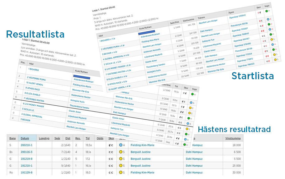The width and height of the screenshot is (285, 179).
Task: Click the Odds column header
Action: pyautogui.click(x=100, y=138)
